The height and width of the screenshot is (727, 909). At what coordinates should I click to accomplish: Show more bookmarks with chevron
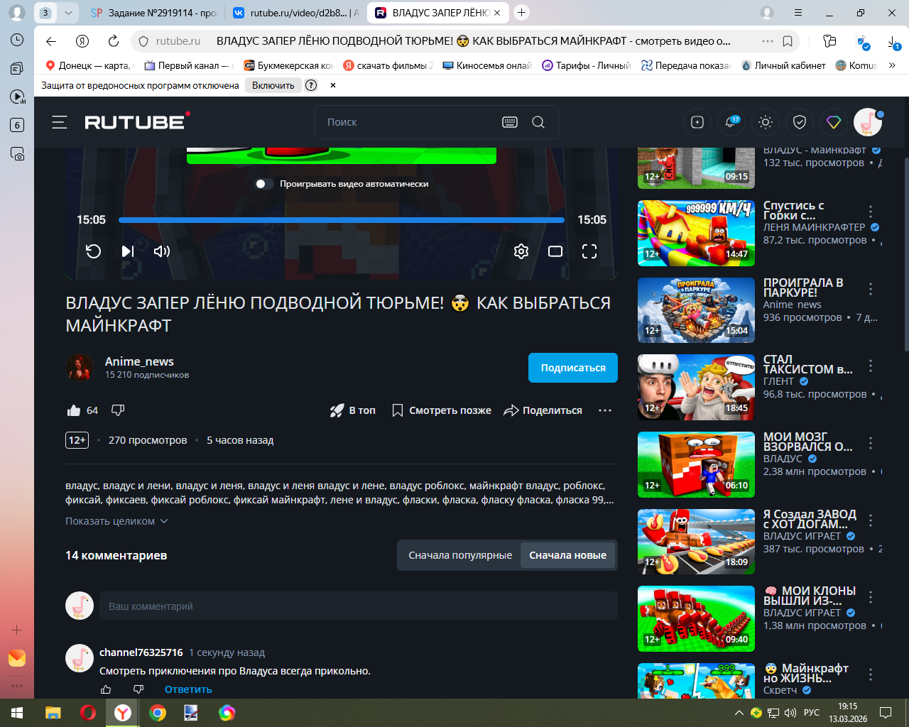[892, 65]
